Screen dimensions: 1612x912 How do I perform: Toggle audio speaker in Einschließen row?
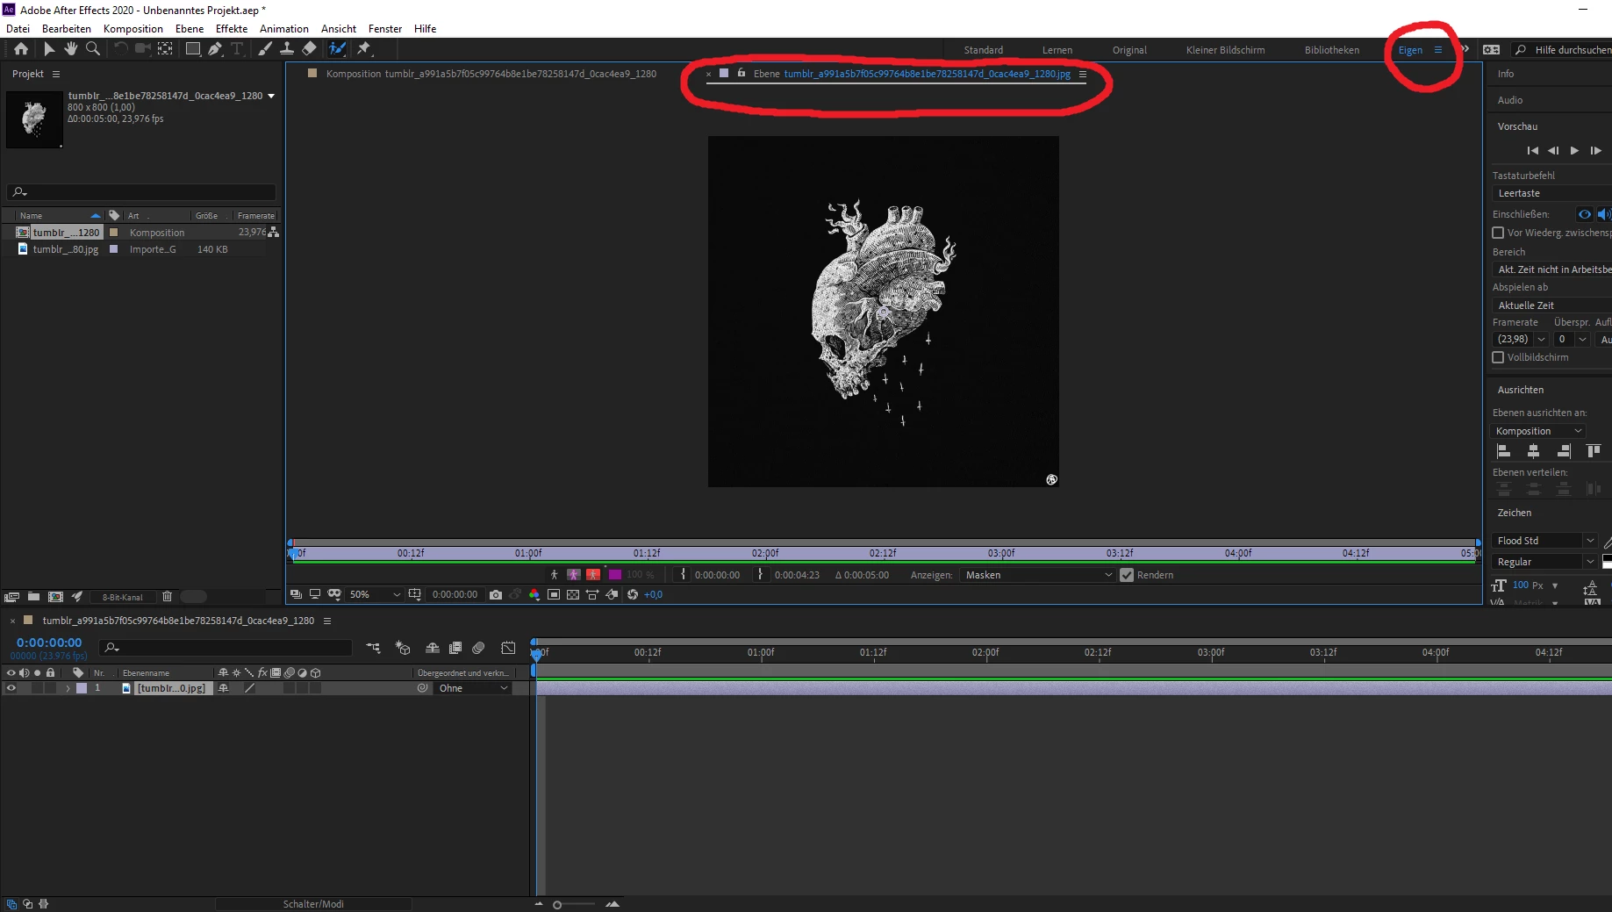pyautogui.click(x=1603, y=214)
